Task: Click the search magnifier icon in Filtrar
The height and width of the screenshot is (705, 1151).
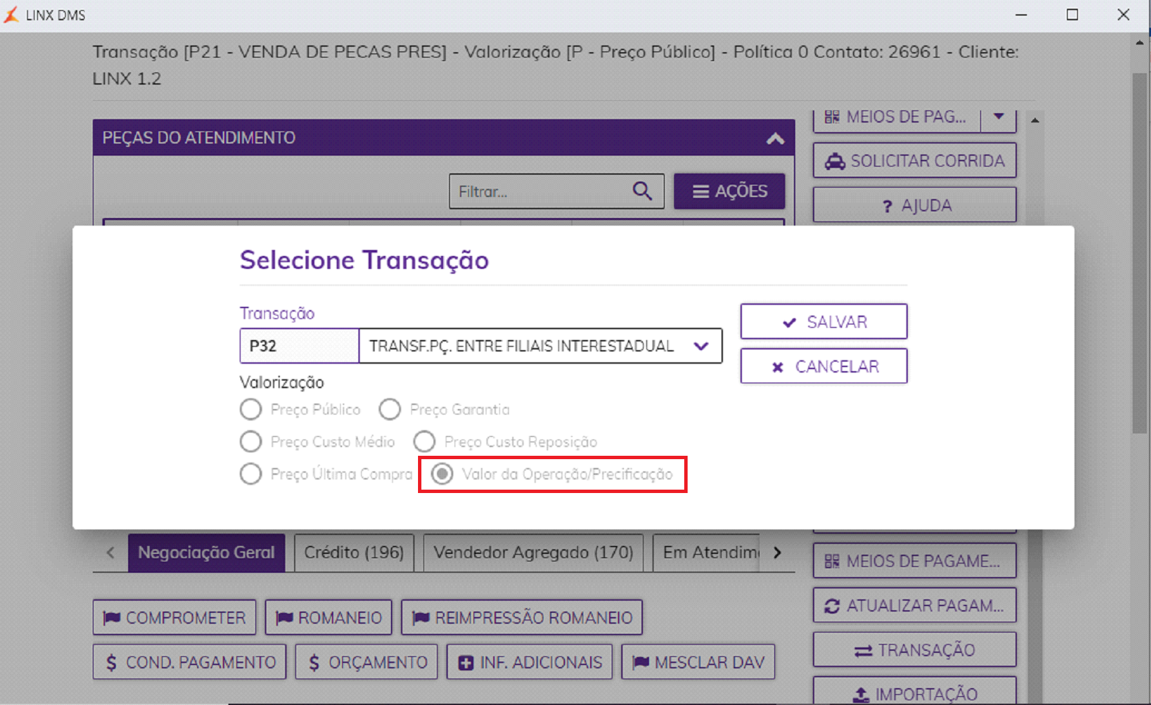Action: [x=642, y=191]
